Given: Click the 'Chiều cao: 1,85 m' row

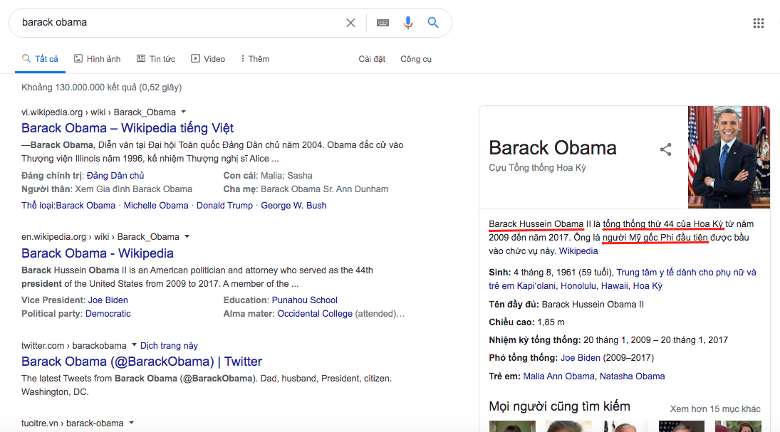Looking at the screenshot, I should [x=527, y=322].
